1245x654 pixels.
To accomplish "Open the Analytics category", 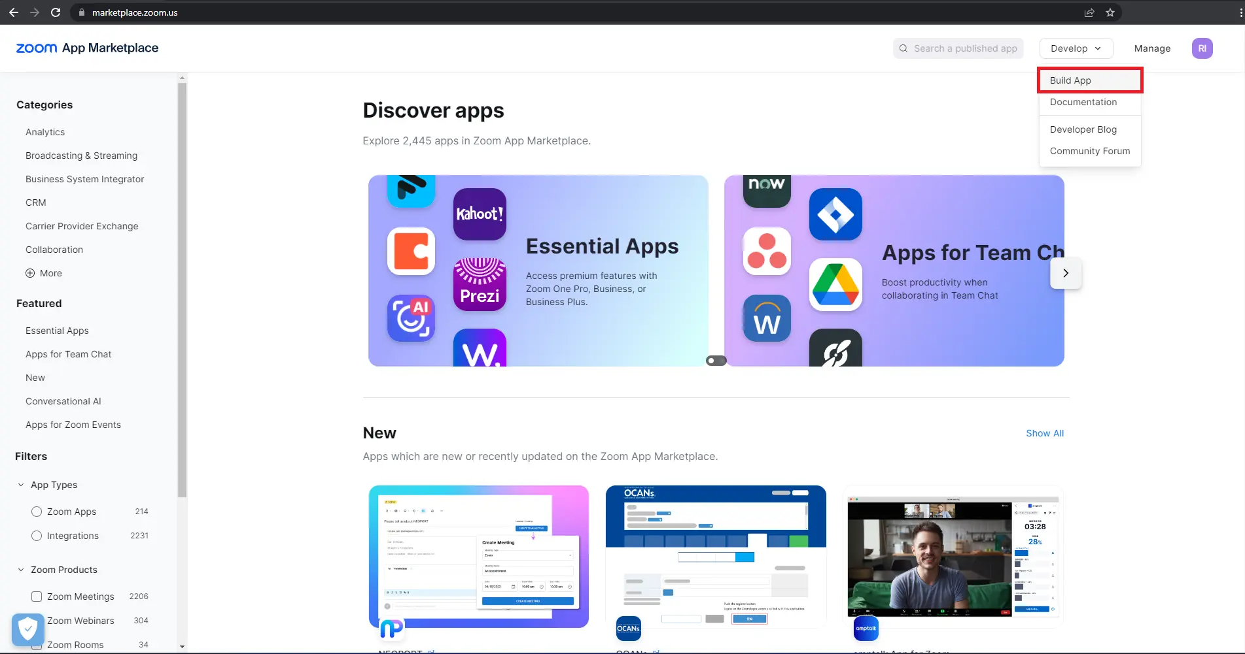I will (x=45, y=132).
